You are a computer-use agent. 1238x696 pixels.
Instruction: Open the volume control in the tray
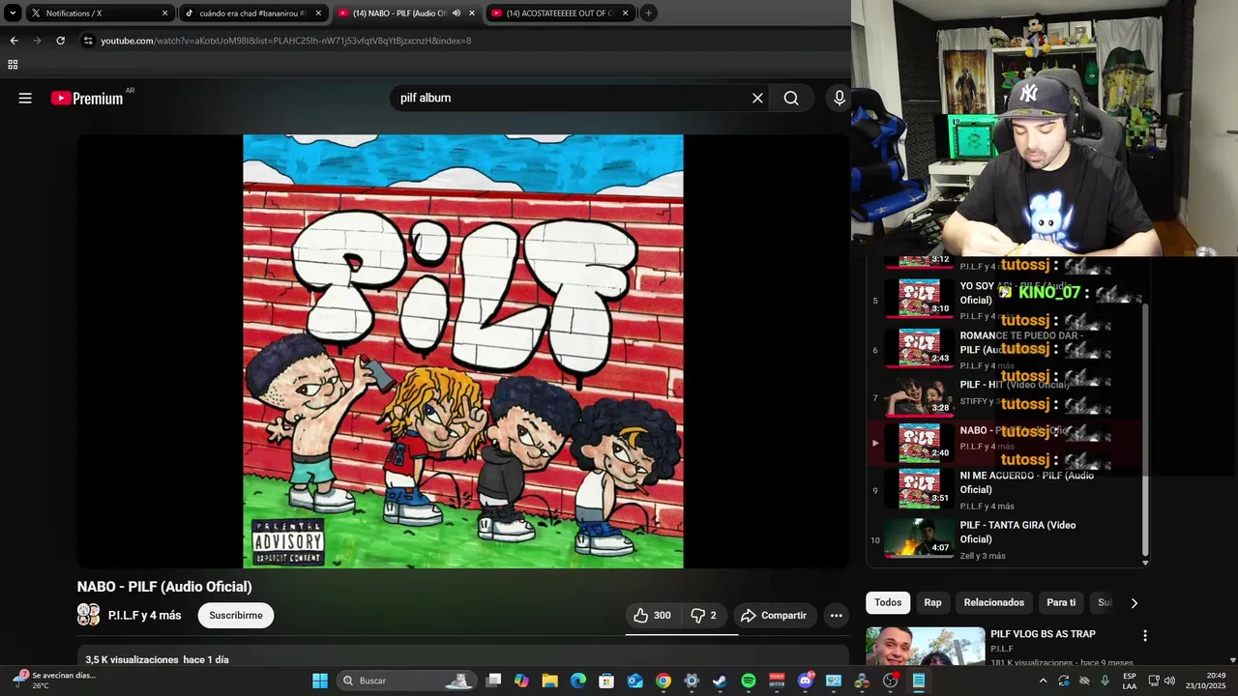click(x=1169, y=681)
